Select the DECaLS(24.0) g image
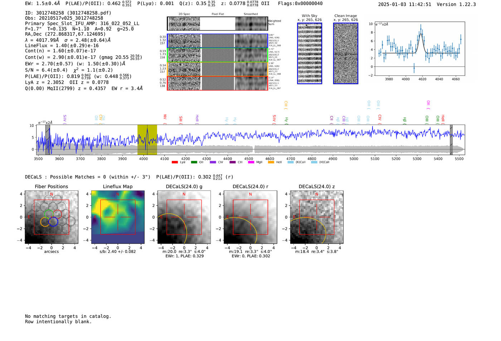The image size is (501, 341). 184,217
